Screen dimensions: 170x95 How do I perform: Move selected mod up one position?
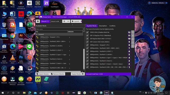pyautogui.click(x=133, y=36)
